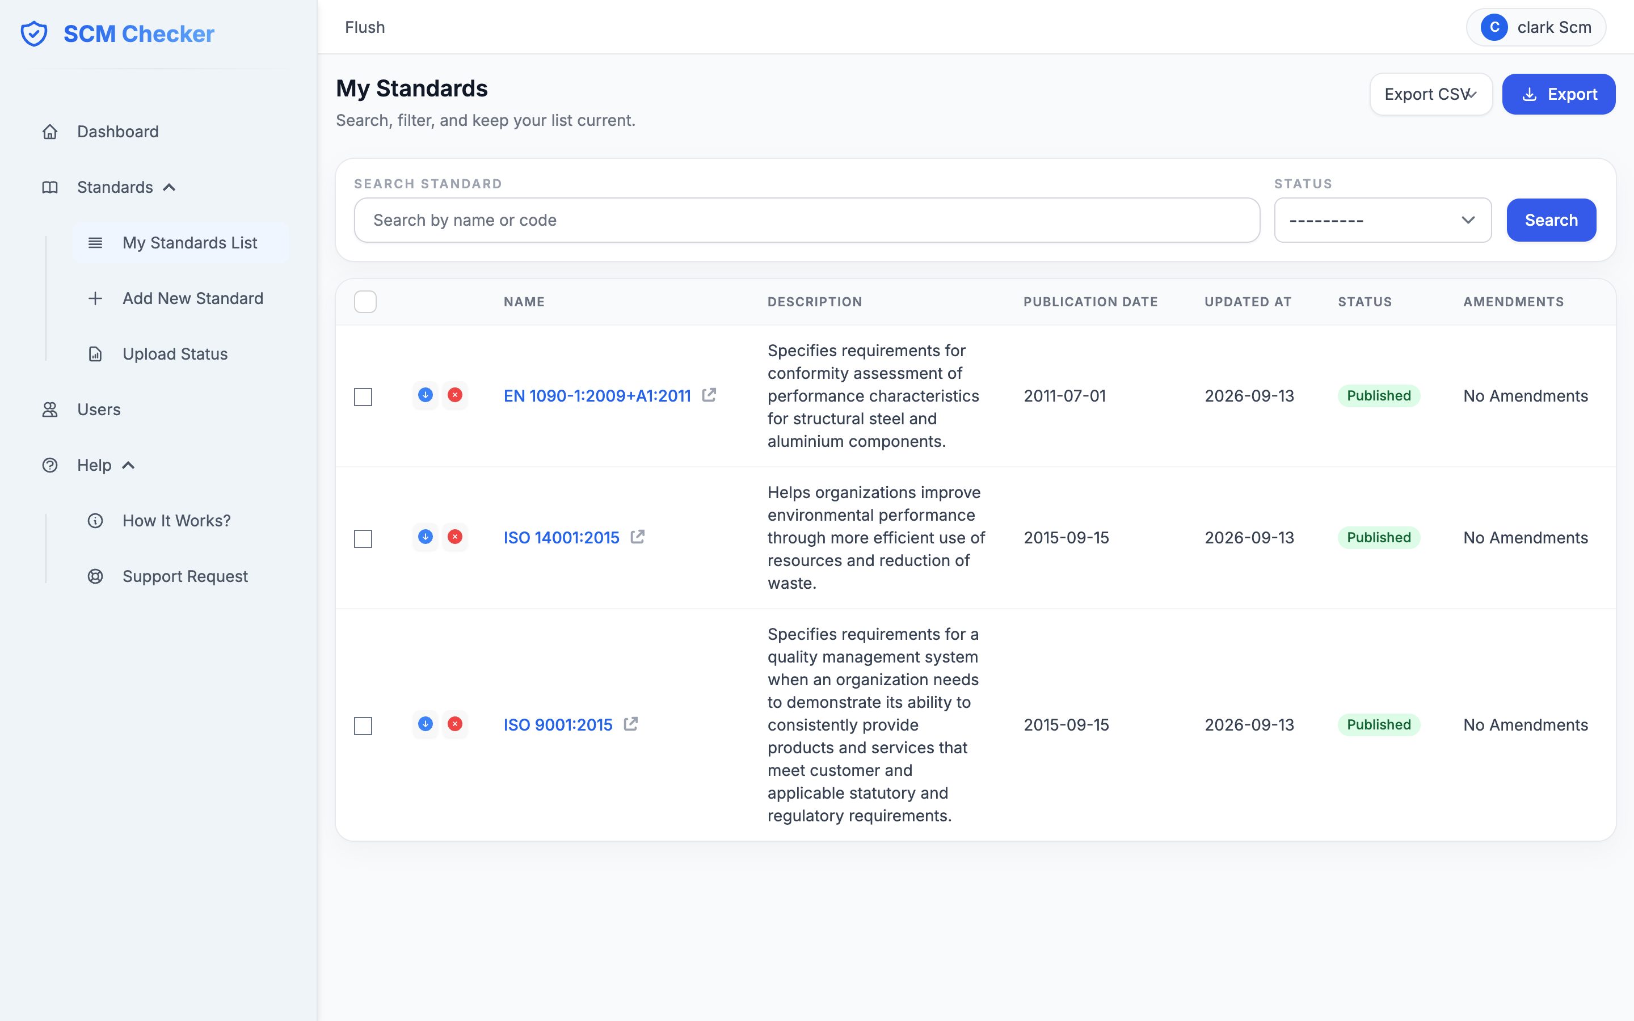Open external link icon beside EN 1090-1:2009+A1:2011
The width and height of the screenshot is (1634, 1021).
point(709,395)
